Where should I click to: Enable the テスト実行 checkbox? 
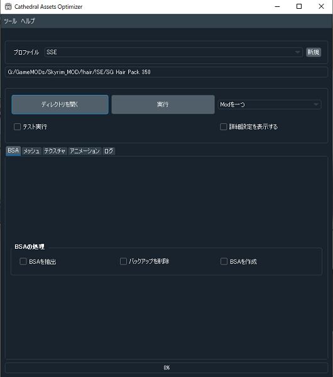tap(18, 127)
